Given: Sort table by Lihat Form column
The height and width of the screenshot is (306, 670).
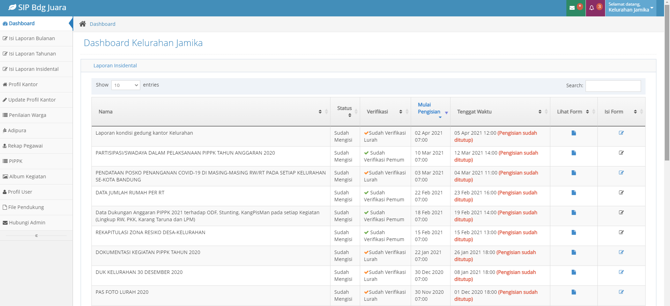Looking at the screenshot, I should pyautogui.click(x=574, y=112).
